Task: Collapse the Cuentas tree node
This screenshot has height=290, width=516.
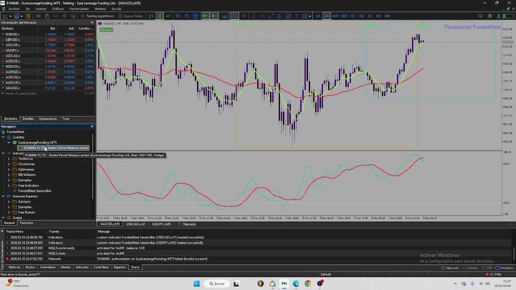Action: (x=3, y=137)
